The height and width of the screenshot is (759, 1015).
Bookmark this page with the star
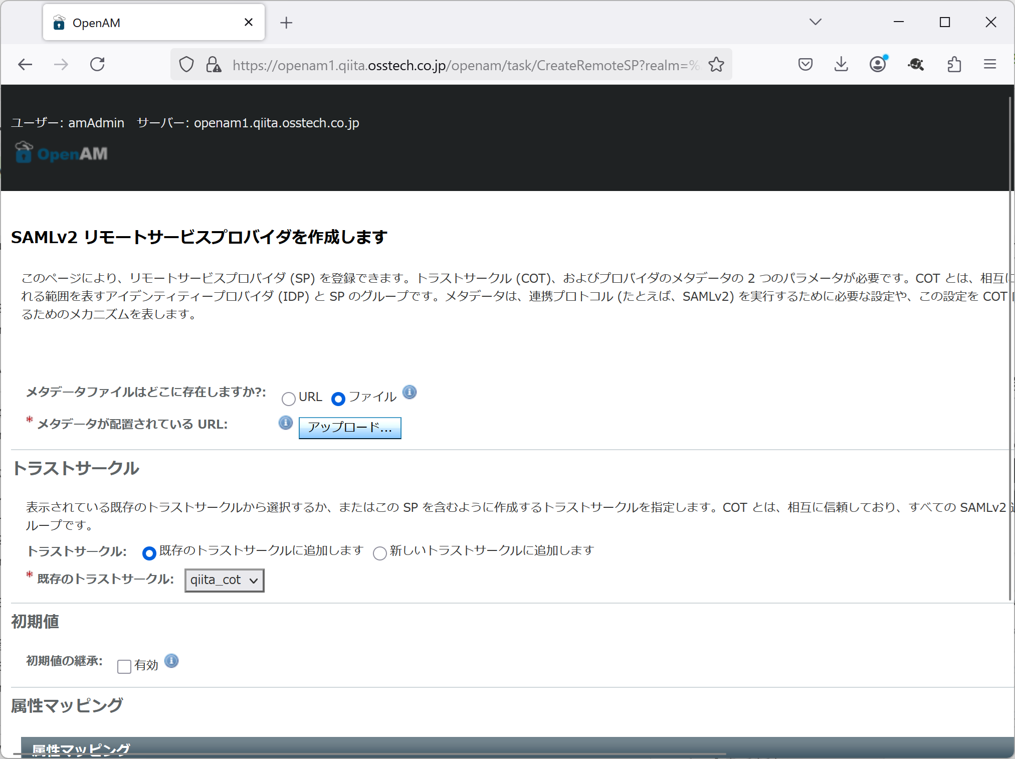(716, 64)
